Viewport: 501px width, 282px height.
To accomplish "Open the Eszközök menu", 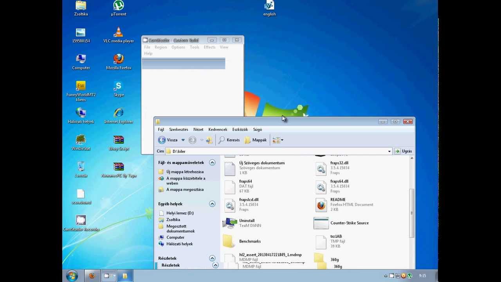I will 240,130.
